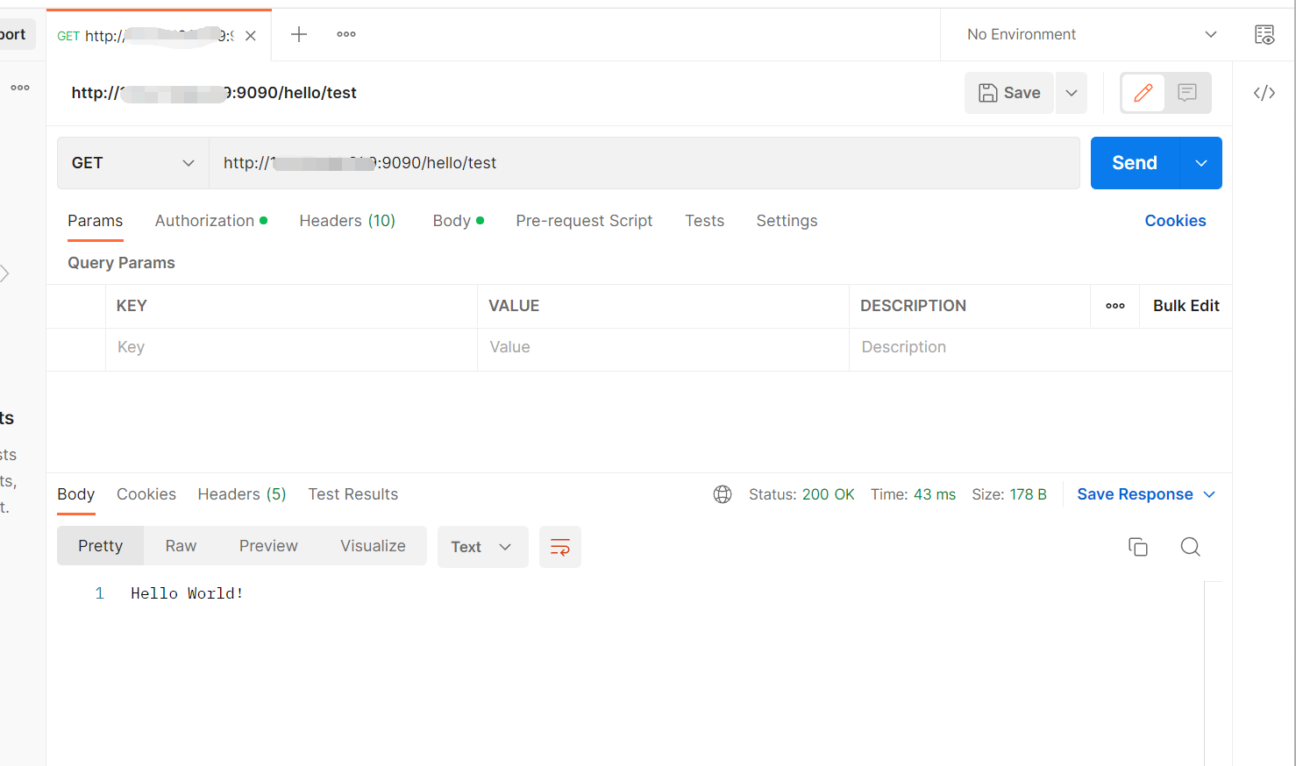Select the Raw view

[x=181, y=546]
